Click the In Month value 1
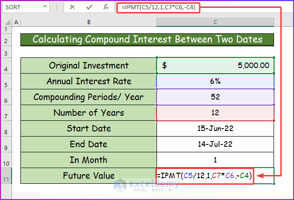Image resolution: width=294 pixels, height=200 pixels. [215, 160]
